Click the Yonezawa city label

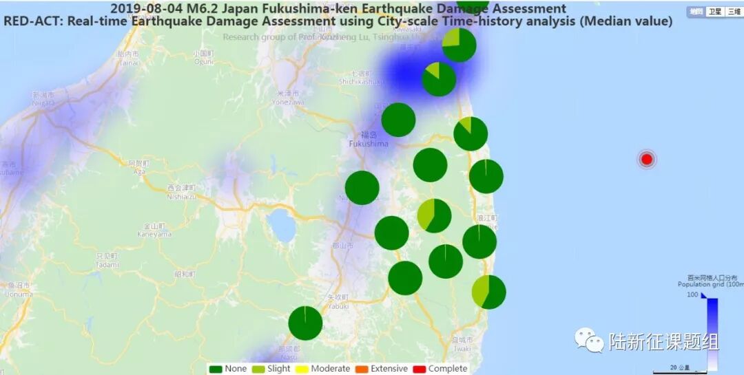[x=289, y=98]
